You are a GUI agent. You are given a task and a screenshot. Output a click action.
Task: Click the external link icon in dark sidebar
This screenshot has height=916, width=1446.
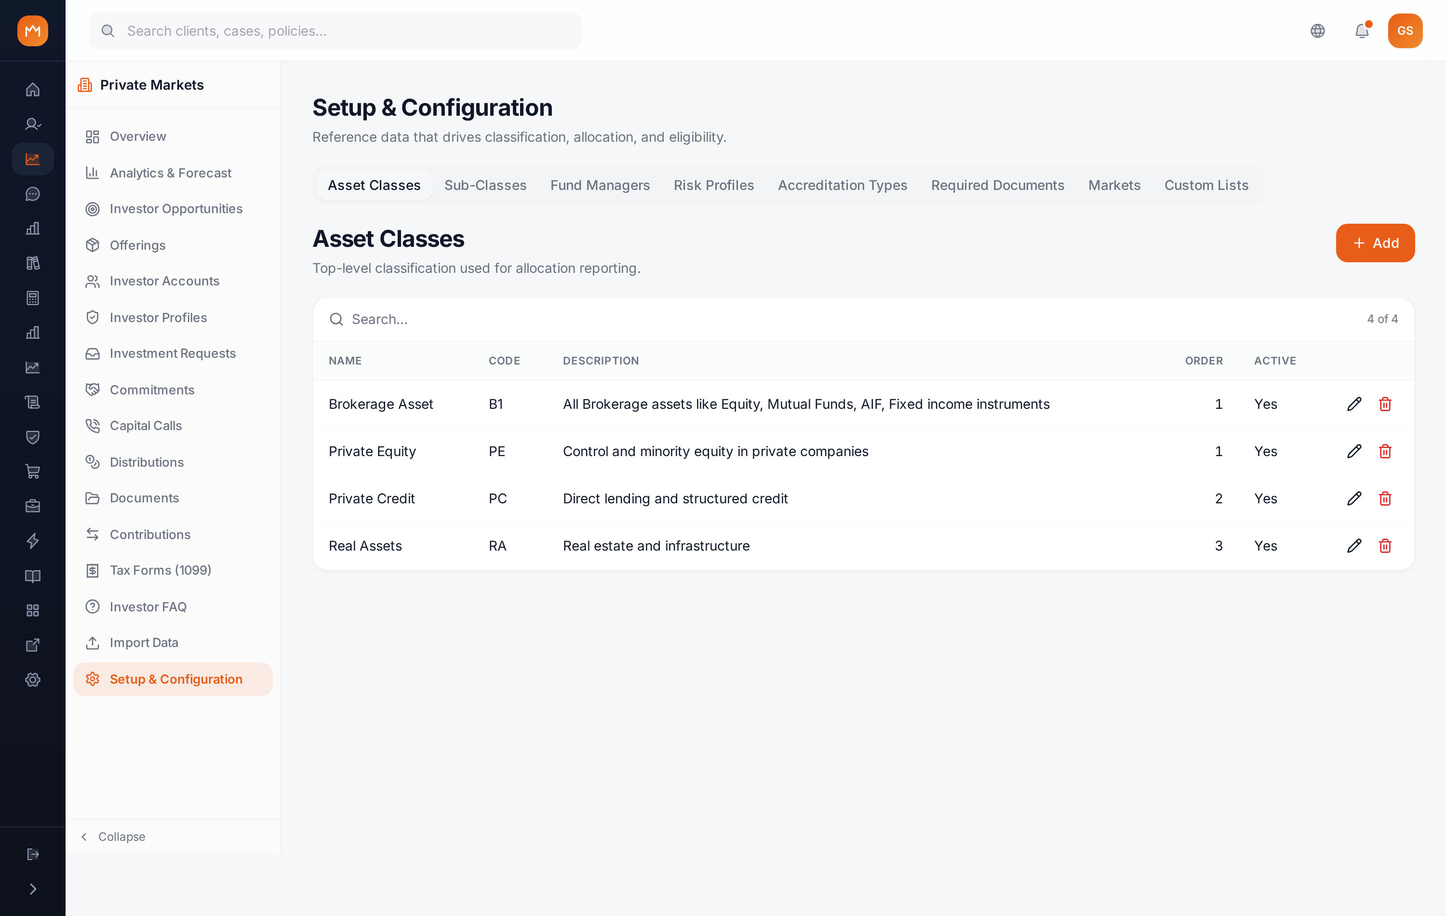click(32, 645)
